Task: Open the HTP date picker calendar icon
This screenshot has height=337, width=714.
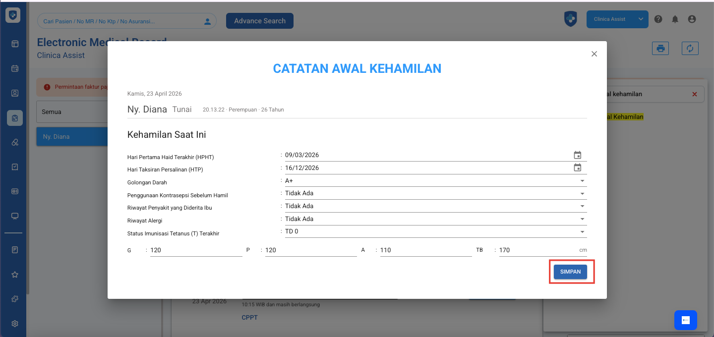Action: click(577, 168)
